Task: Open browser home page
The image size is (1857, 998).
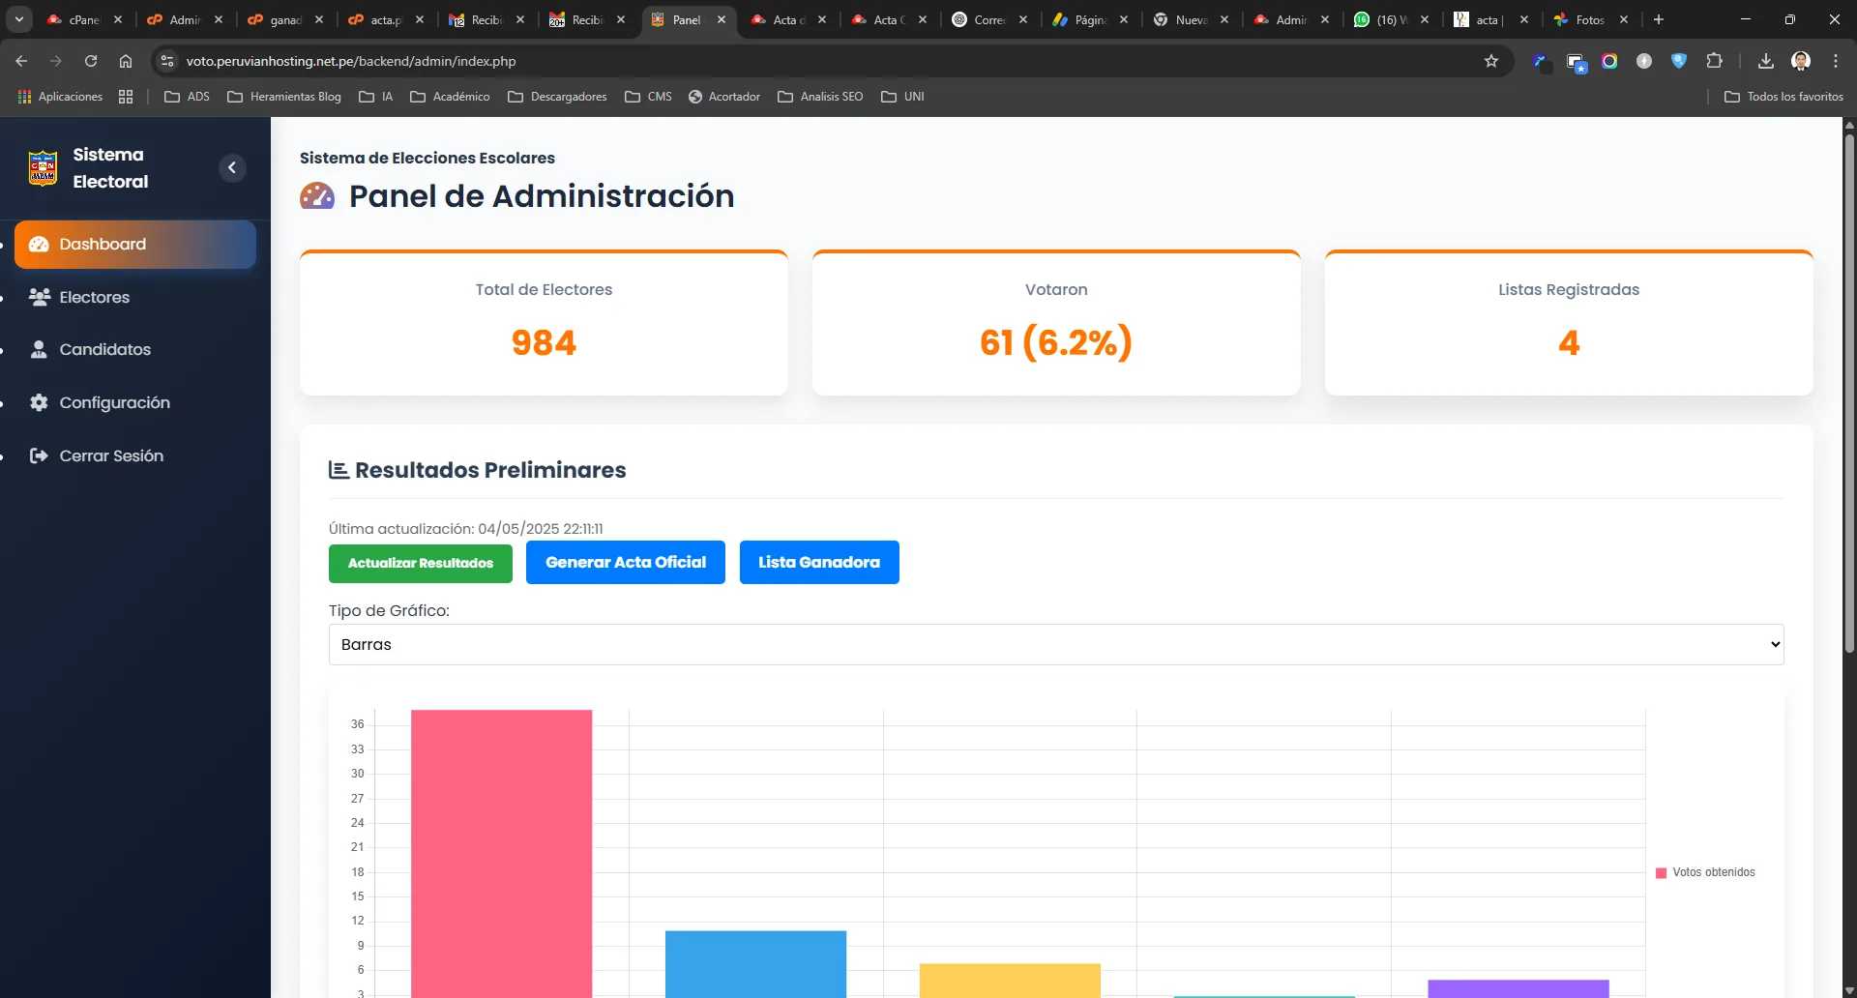Action: coord(126,61)
